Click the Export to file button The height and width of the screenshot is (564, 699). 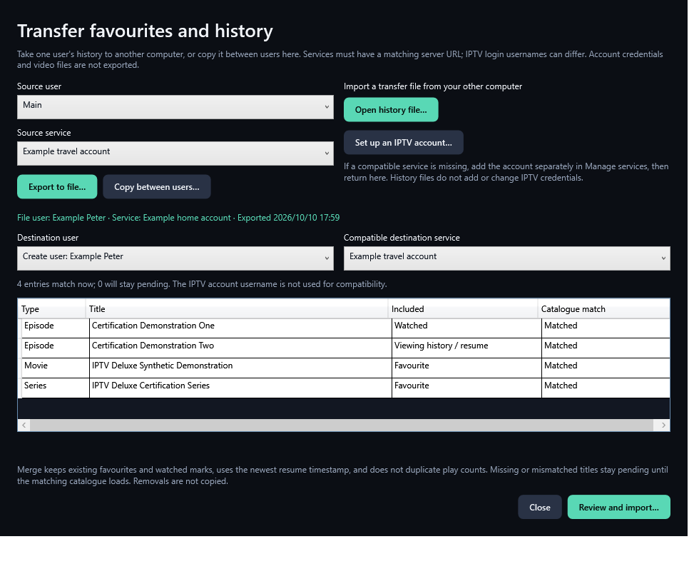[x=57, y=186]
